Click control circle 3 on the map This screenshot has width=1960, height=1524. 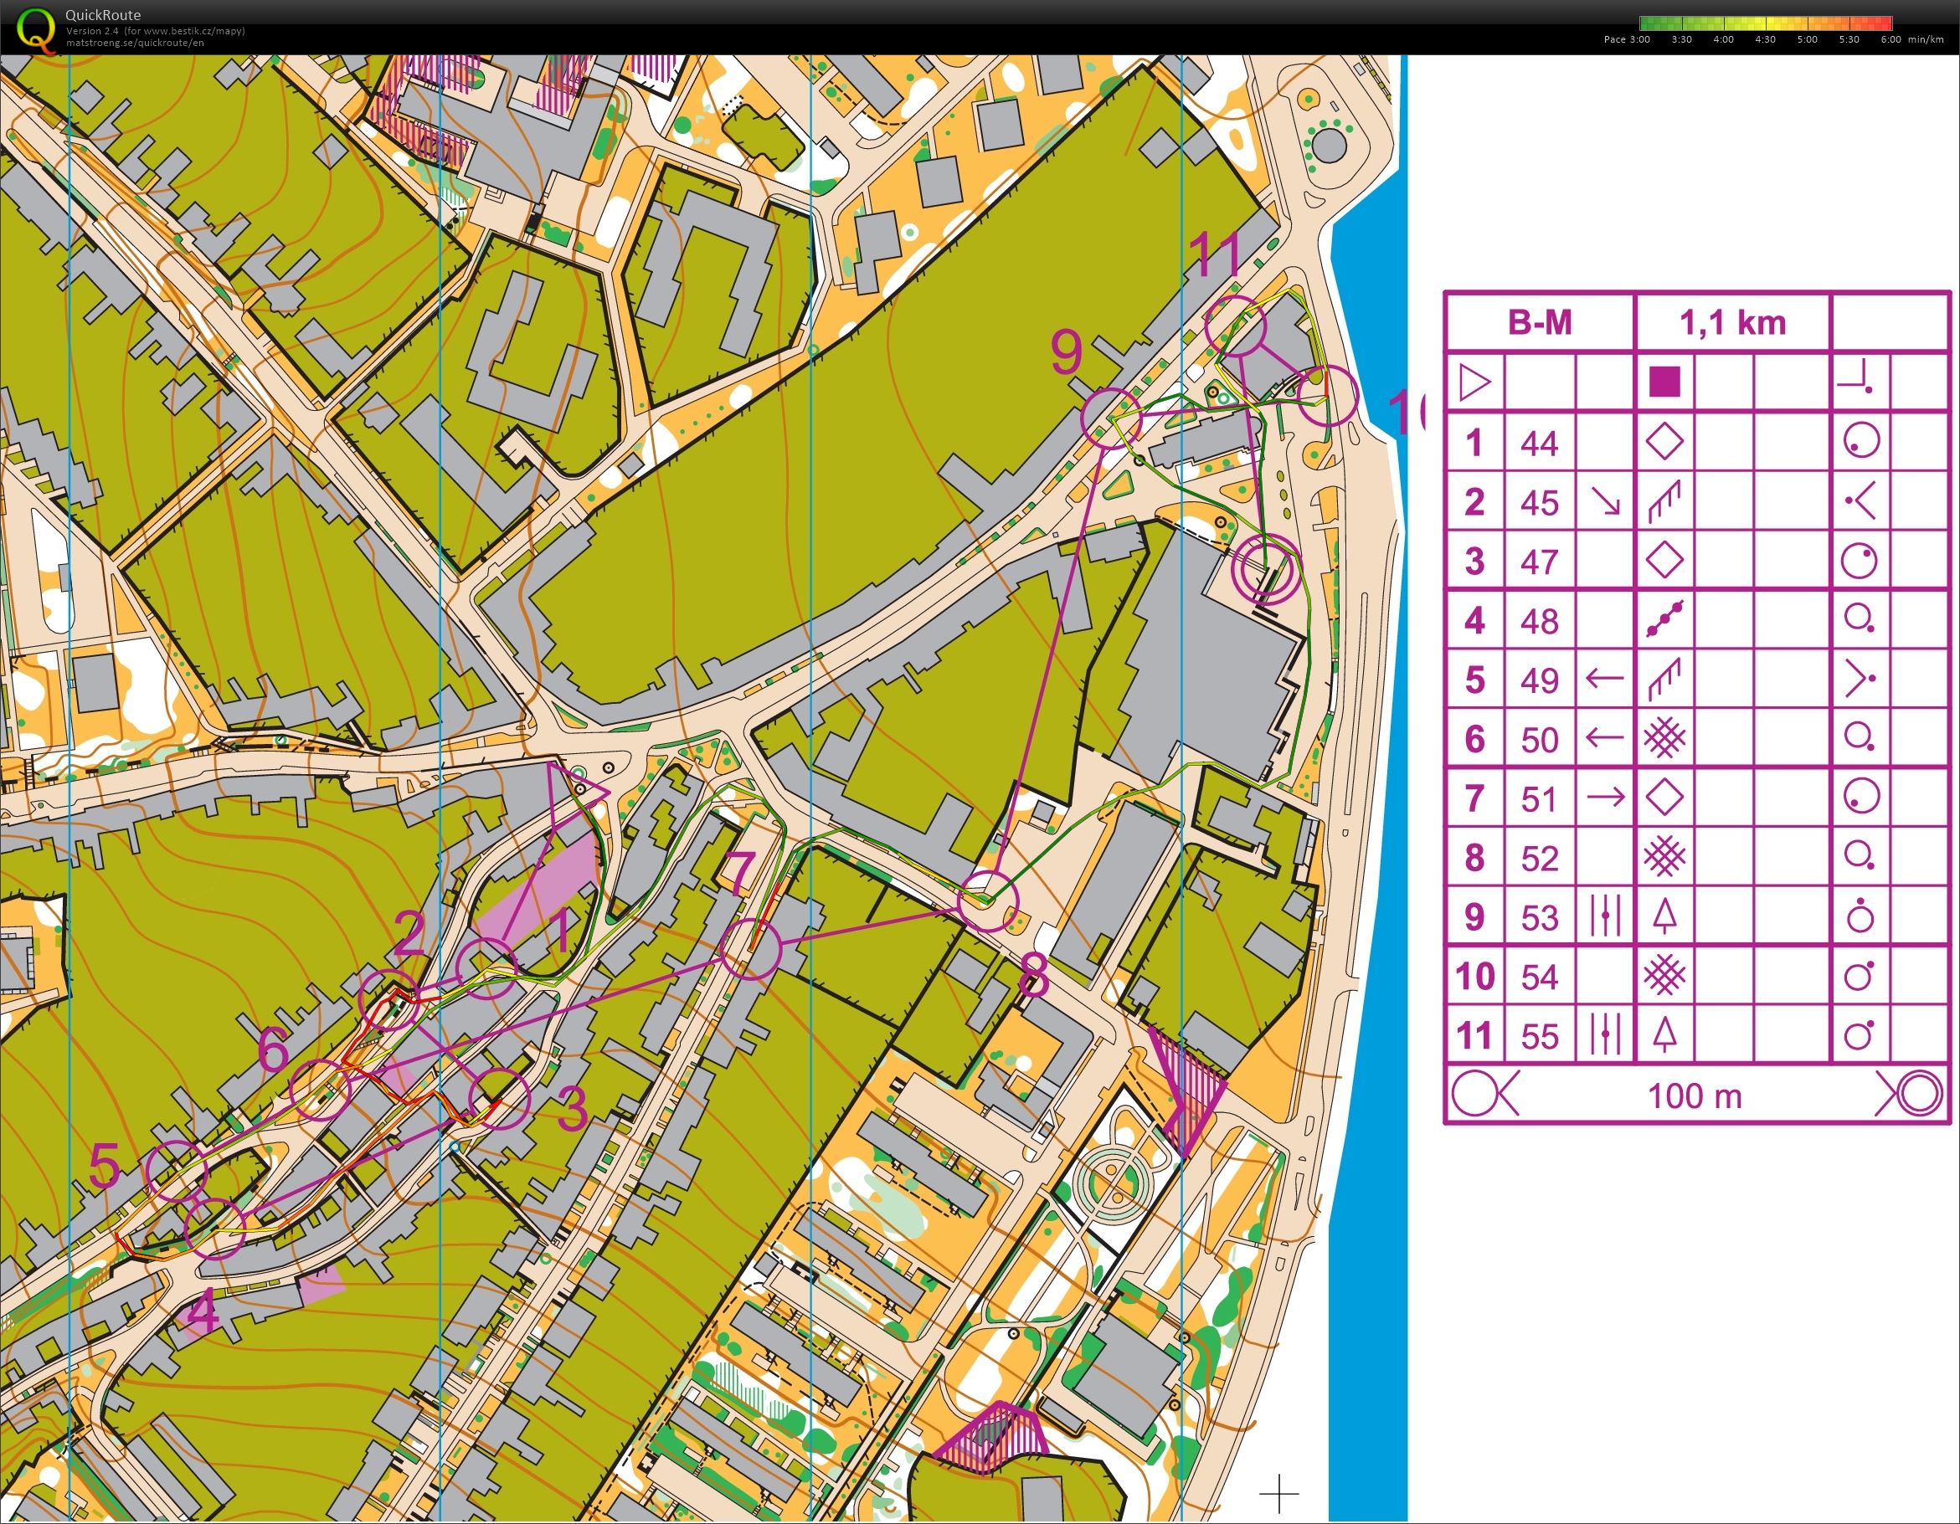(501, 1100)
